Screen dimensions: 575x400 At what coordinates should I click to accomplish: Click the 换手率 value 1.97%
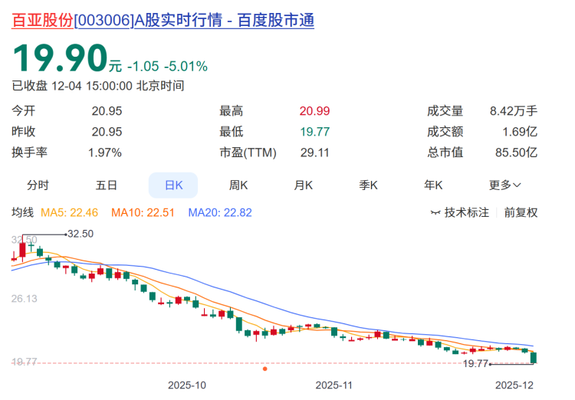(x=105, y=152)
